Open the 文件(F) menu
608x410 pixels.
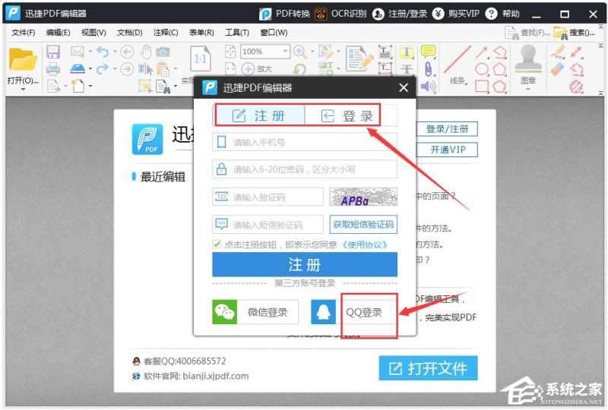coord(24,33)
